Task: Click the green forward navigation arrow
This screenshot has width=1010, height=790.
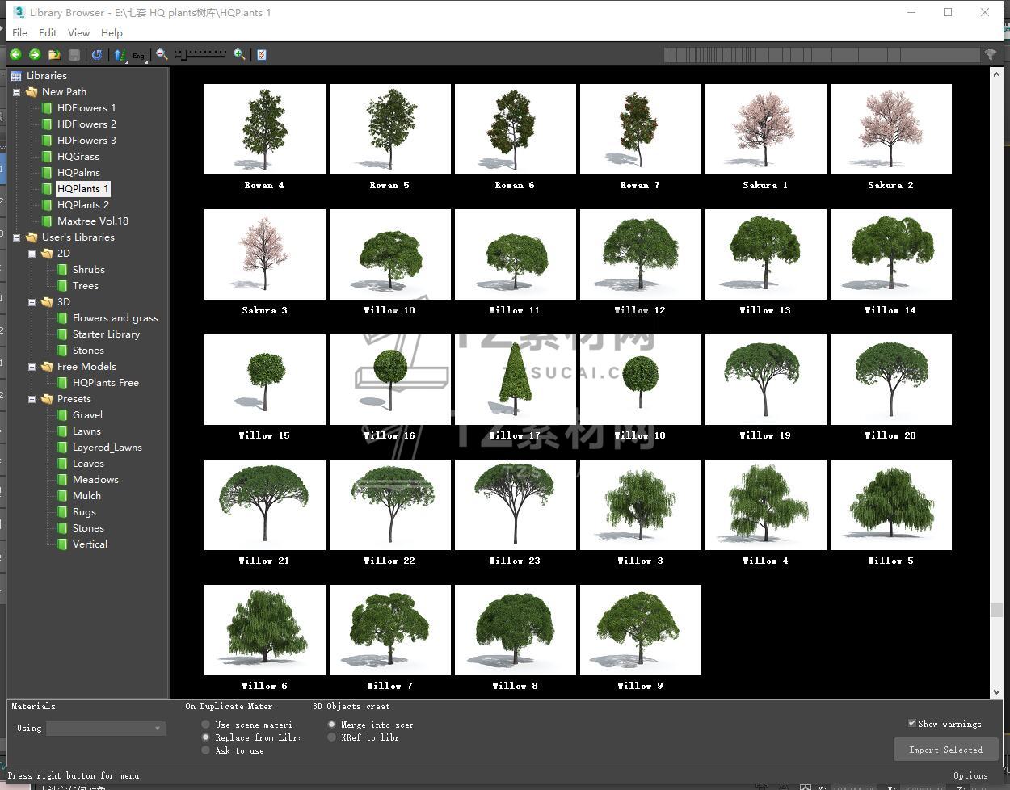Action: click(35, 54)
